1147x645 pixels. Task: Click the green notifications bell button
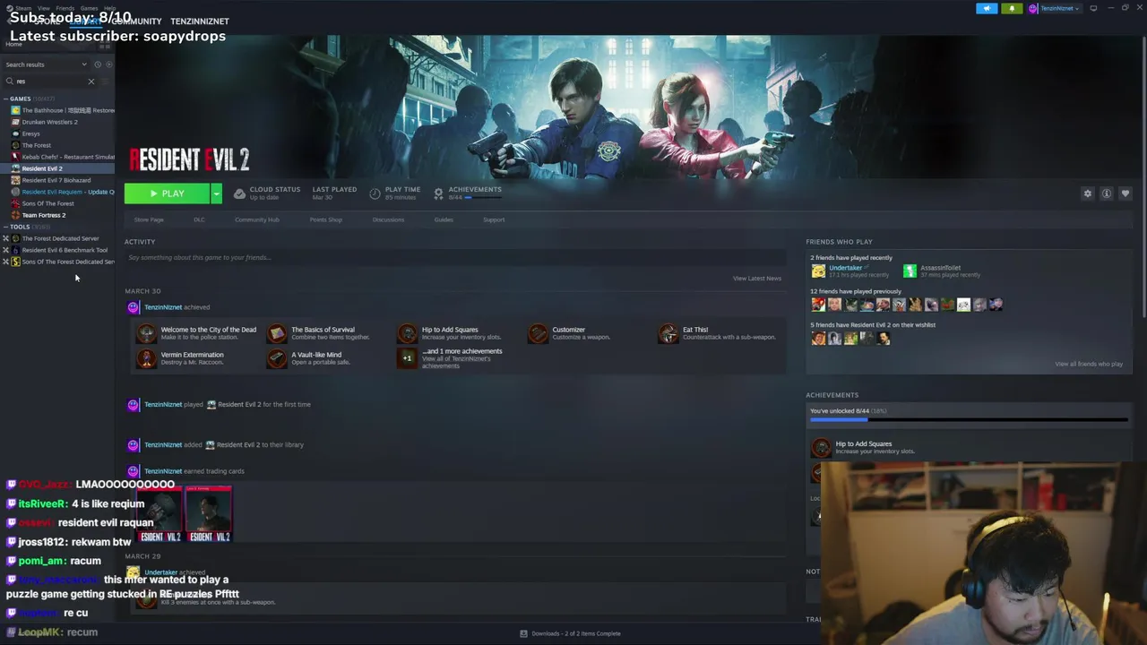1012,8
